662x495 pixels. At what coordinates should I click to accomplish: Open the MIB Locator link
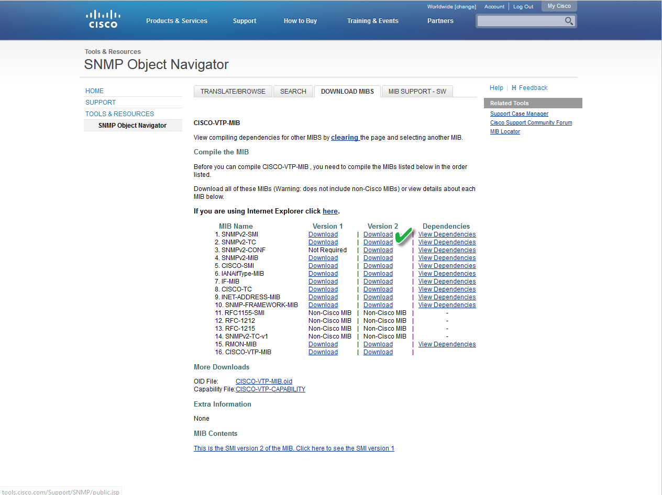505,132
